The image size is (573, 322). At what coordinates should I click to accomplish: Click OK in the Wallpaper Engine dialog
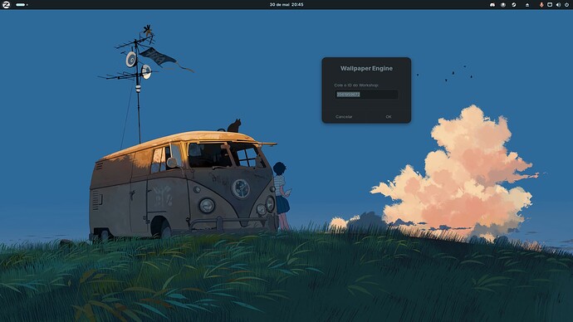pos(389,117)
